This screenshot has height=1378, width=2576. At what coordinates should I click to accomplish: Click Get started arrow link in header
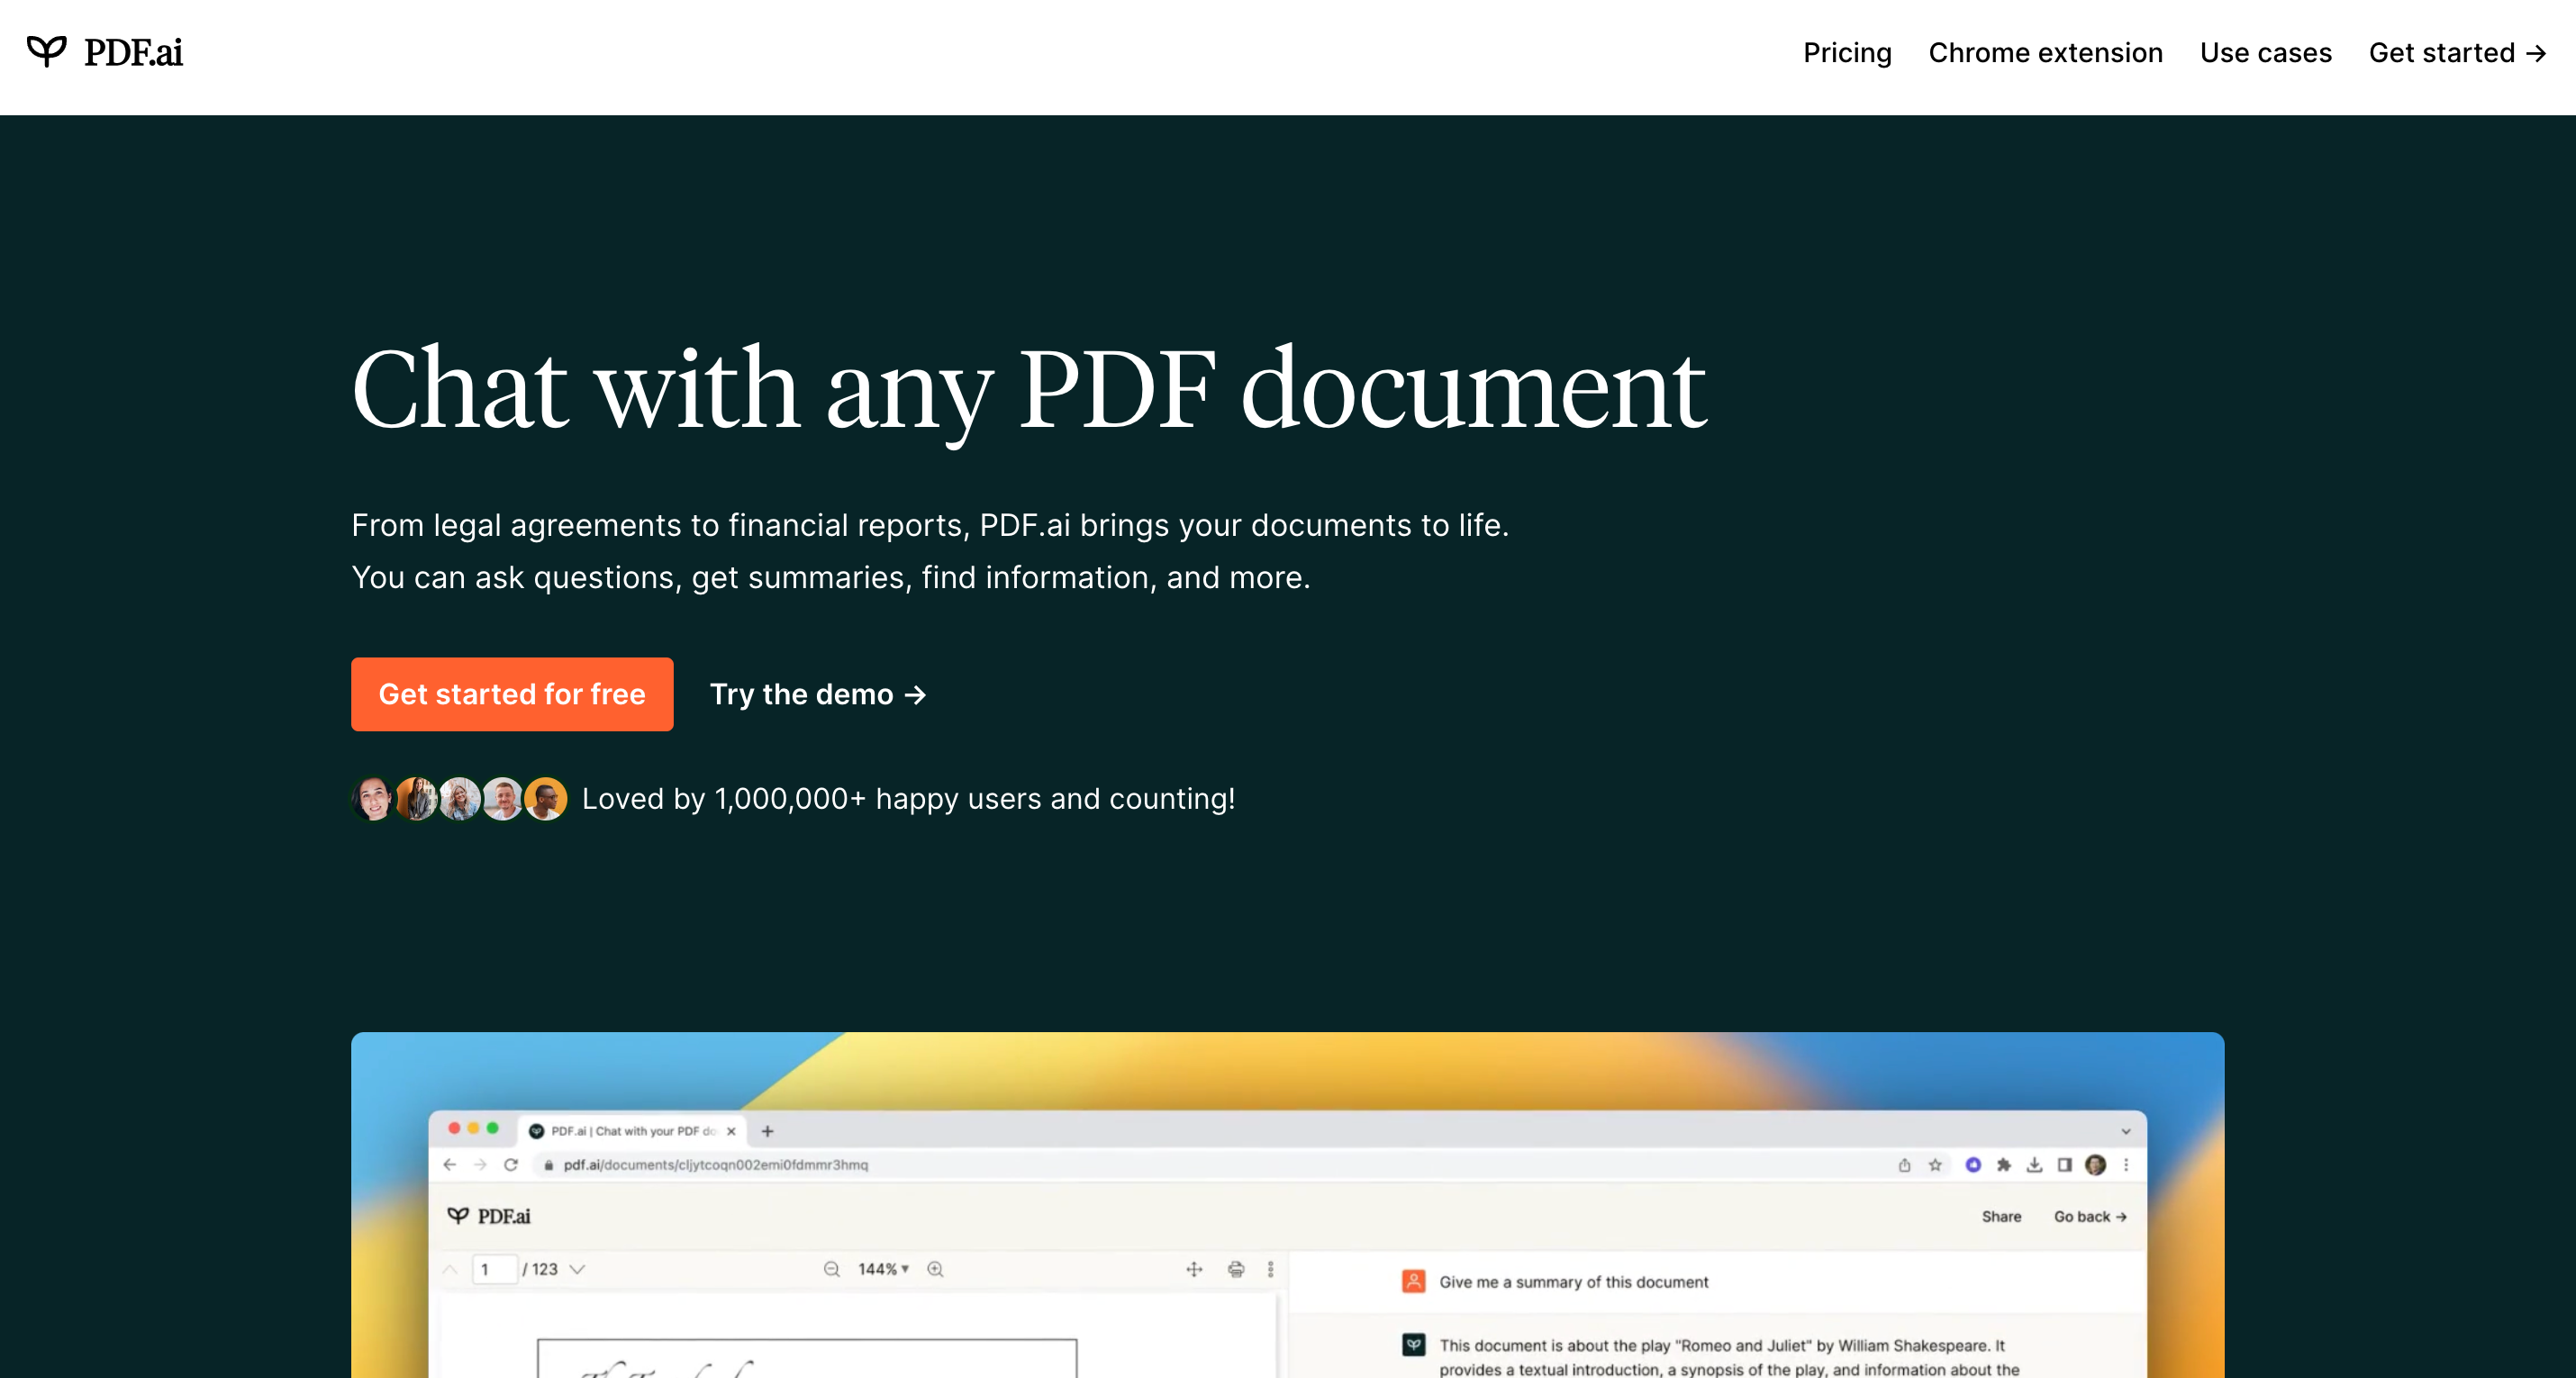pyautogui.click(x=2456, y=53)
